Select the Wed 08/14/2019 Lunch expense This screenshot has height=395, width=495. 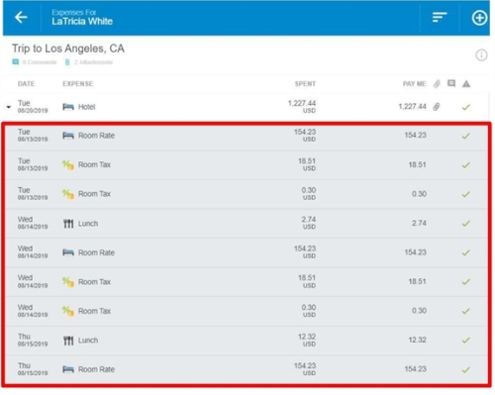247,224
